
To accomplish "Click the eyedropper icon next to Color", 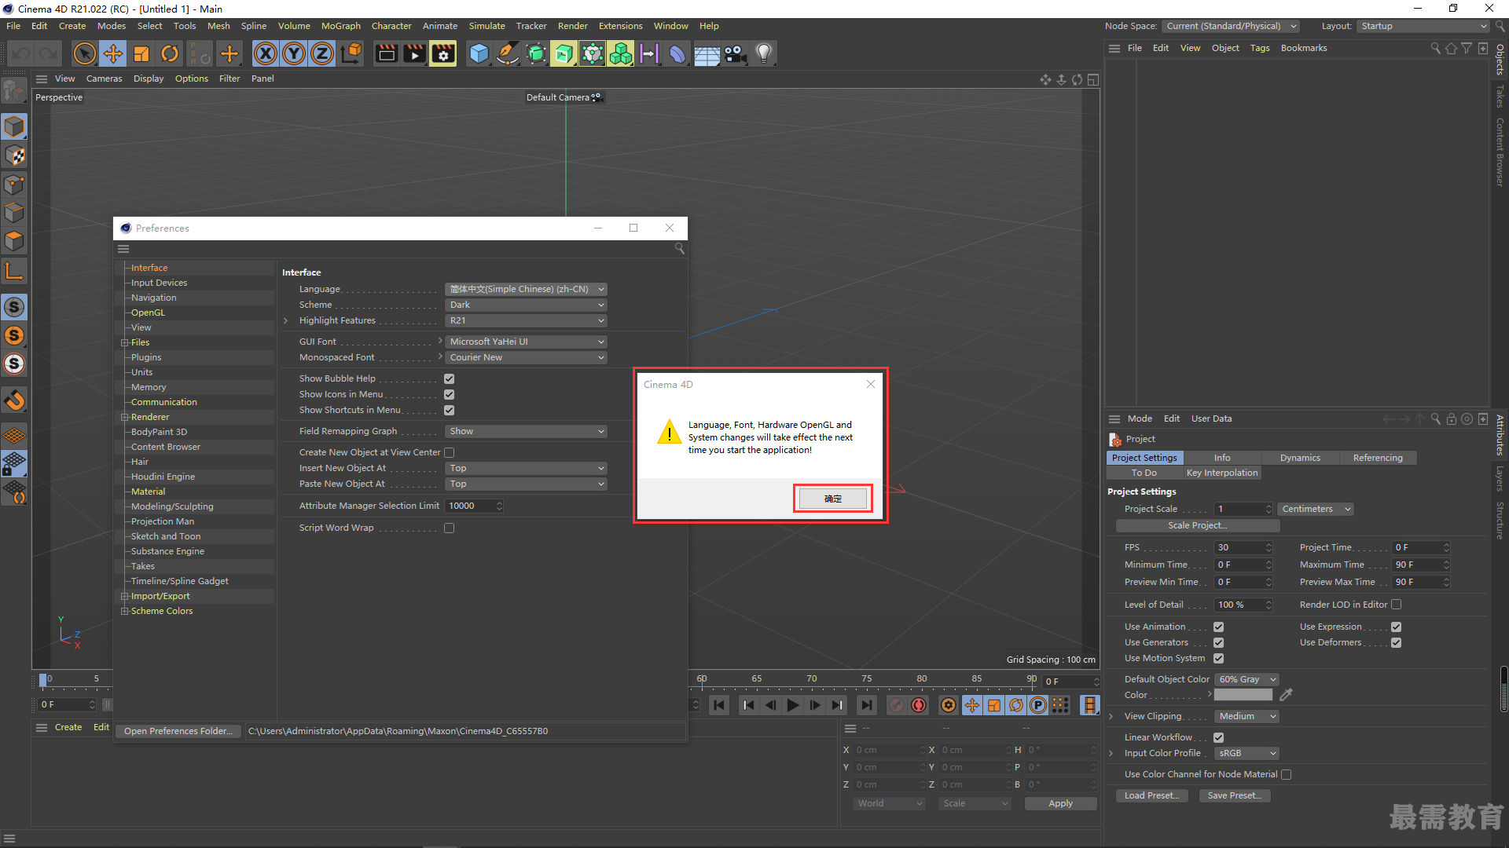I will [x=1287, y=695].
